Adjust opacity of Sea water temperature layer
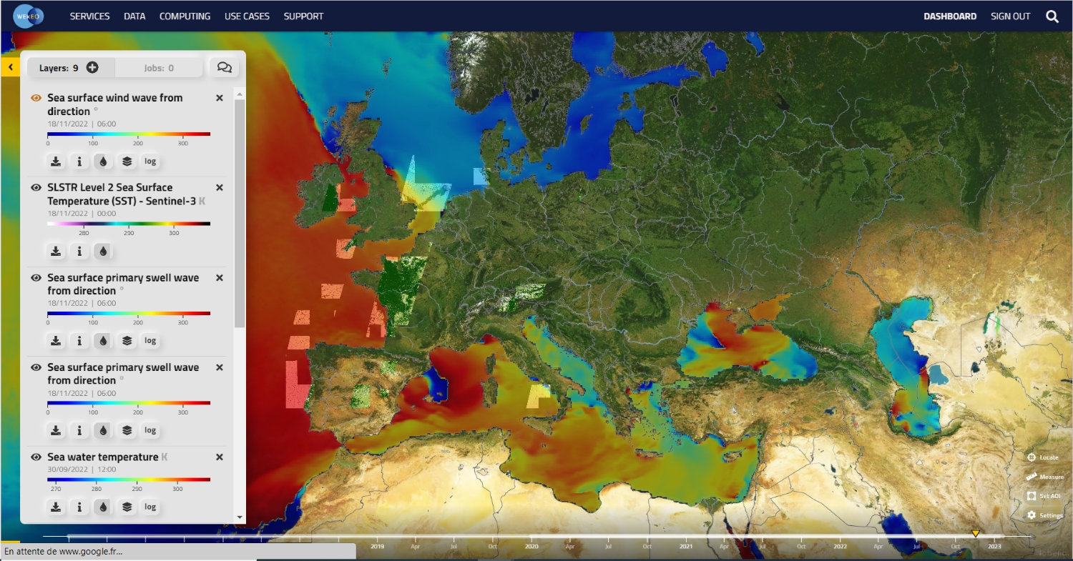Screen dimensions: 1073x561 pyautogui.click(x=103, y=507)
